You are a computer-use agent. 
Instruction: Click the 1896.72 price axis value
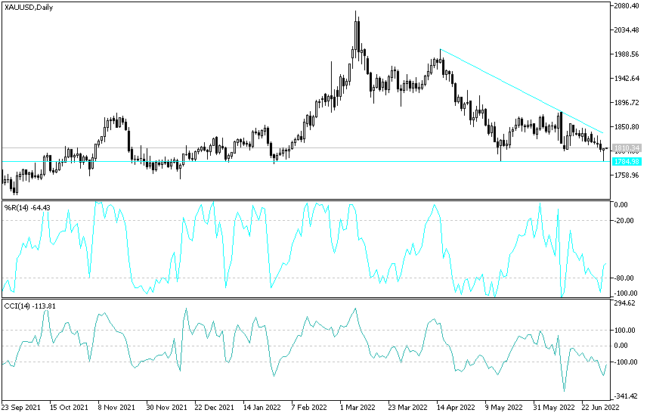pyautogui.click(x=627, y=102)
